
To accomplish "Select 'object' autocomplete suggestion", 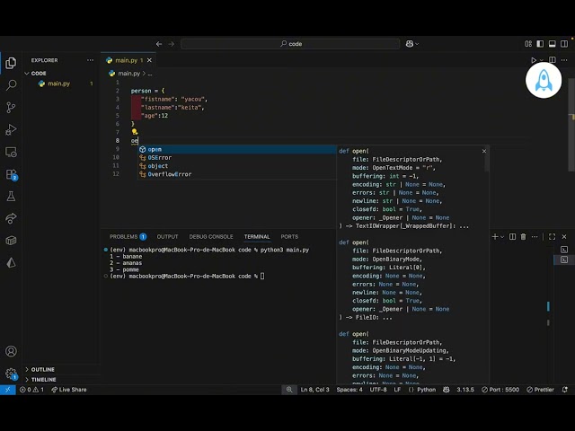I will click(237, 166).
